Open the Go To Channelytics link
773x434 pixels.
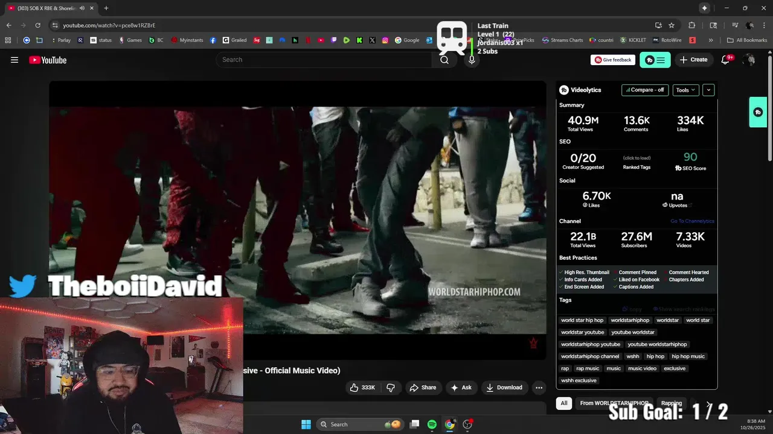click(x=692, y=221)
